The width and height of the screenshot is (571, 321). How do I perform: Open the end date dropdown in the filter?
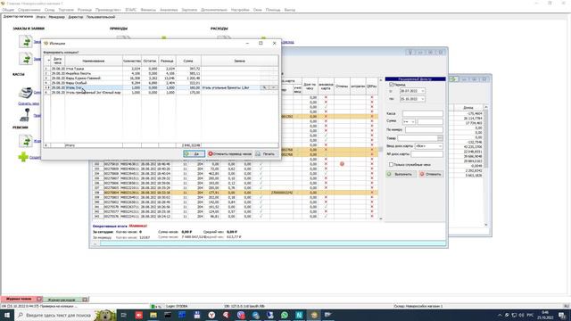point(422,99)
